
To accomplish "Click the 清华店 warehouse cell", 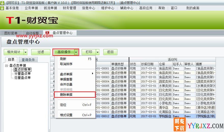I will coord(165,107).
